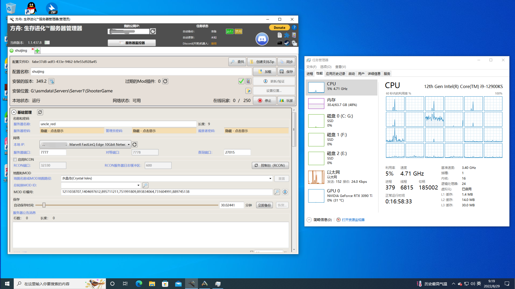Click the blue help question mark icon
Viewport: 515px width, 289px height.
[x=294, y=27]
